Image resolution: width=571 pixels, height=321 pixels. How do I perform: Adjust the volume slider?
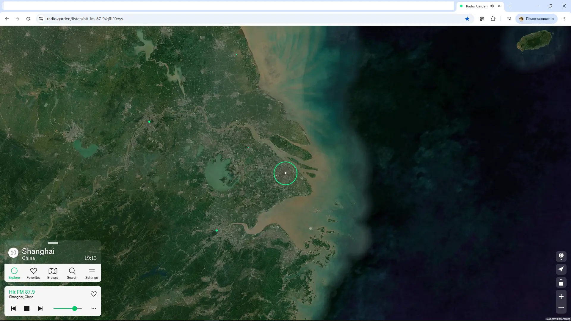(68, 309)
